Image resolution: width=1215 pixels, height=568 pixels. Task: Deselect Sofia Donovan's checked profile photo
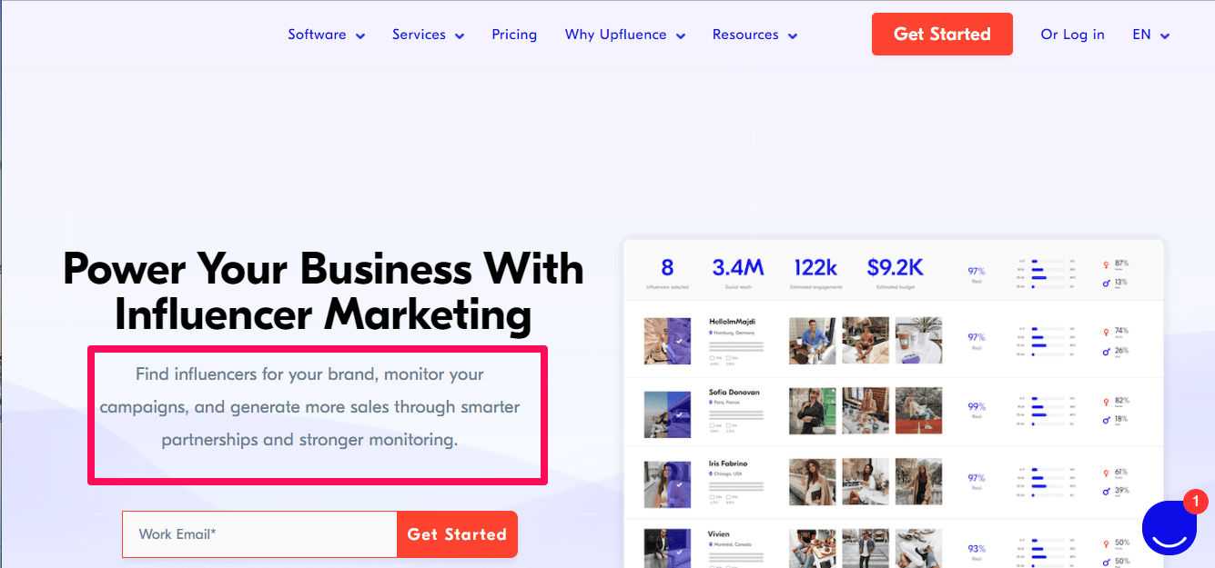[678, 414]
